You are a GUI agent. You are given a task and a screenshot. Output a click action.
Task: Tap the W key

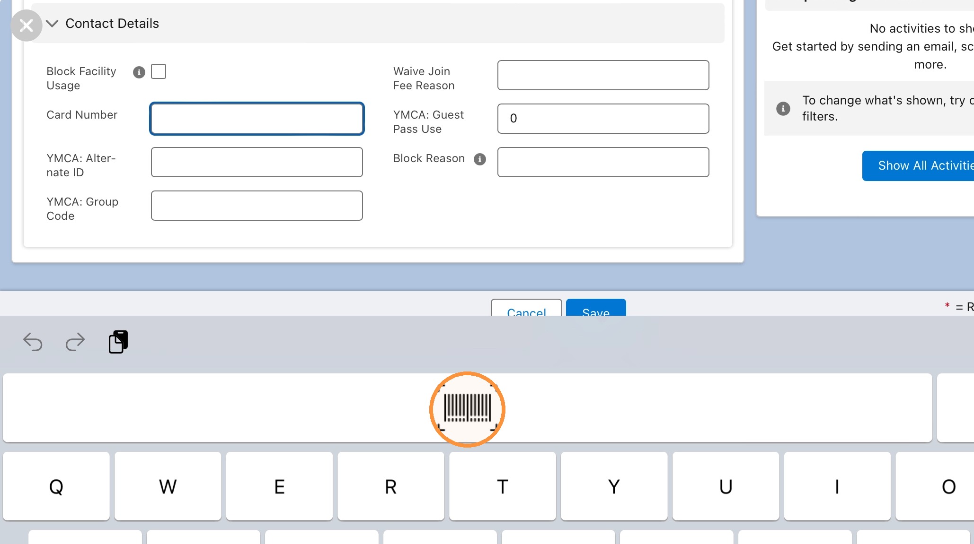point(168,486)
